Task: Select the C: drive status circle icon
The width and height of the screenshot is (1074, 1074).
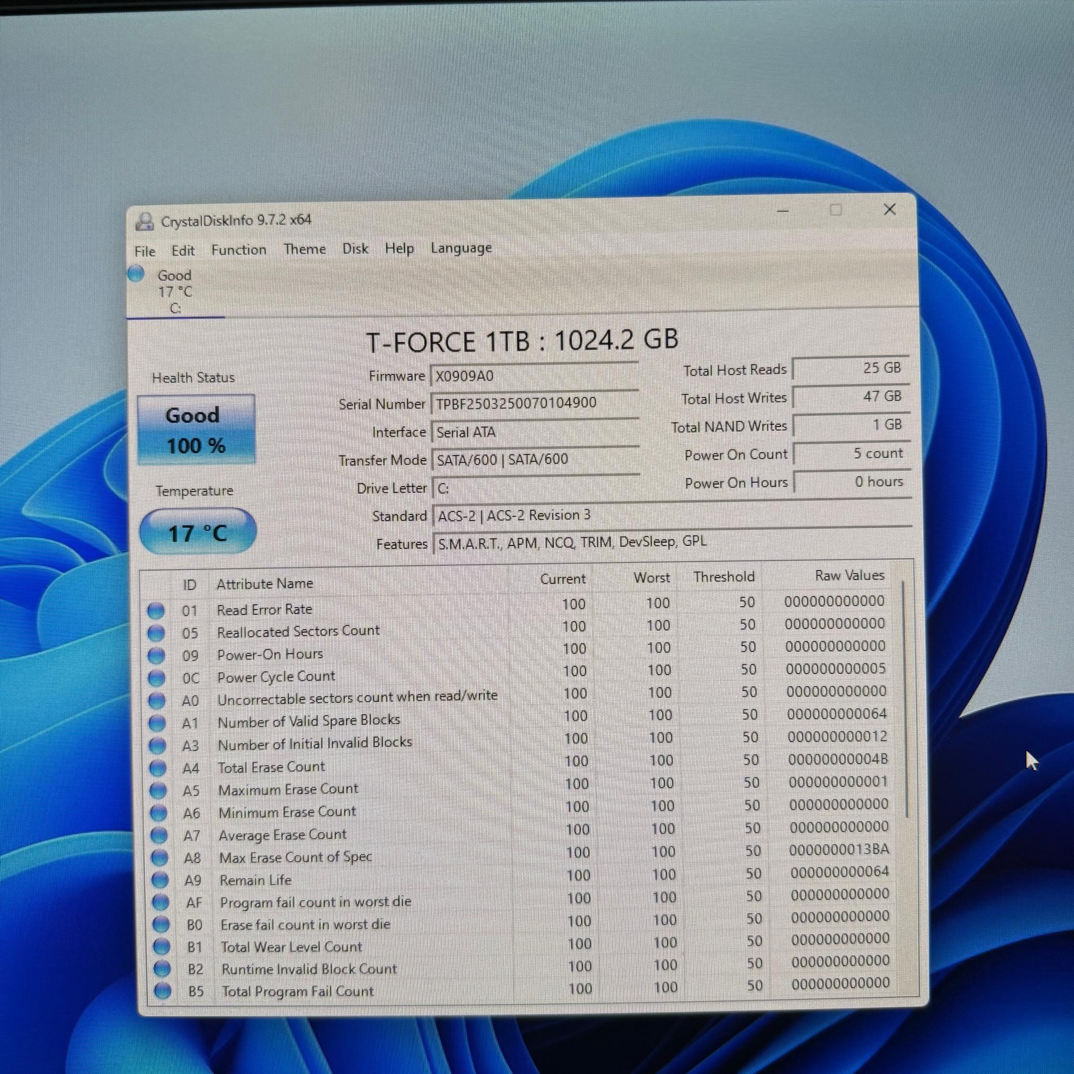Action: [136, 274]
